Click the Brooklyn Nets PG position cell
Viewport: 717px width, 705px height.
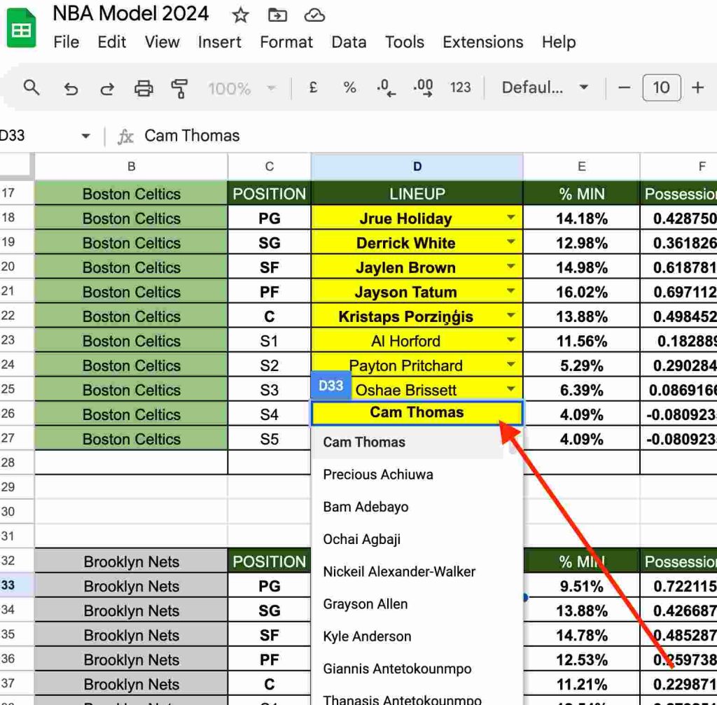click(270, 586)
